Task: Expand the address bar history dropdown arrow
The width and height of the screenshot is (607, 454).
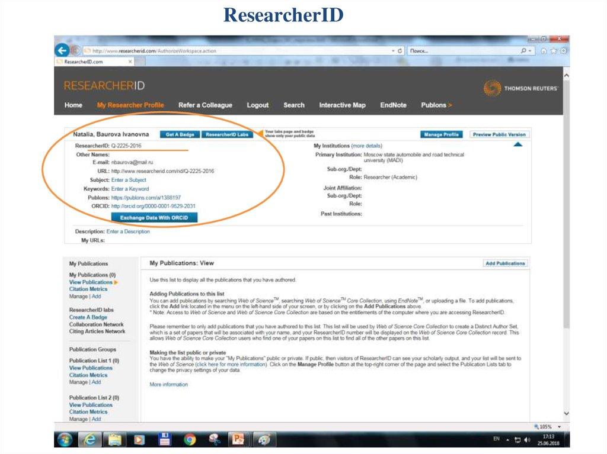Action: pyautogui.click(x=392, y=51)
